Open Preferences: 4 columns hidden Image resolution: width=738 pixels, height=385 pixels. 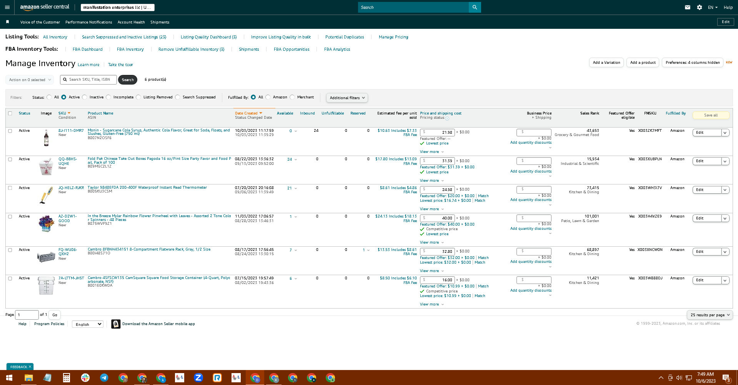click(693, 63)
